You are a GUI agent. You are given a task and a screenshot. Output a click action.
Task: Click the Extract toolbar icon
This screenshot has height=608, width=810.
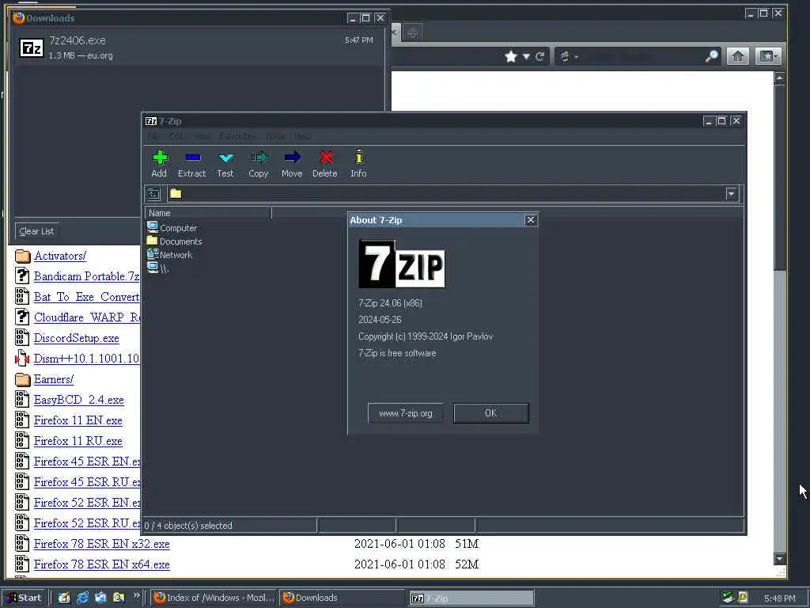point(193,158)
